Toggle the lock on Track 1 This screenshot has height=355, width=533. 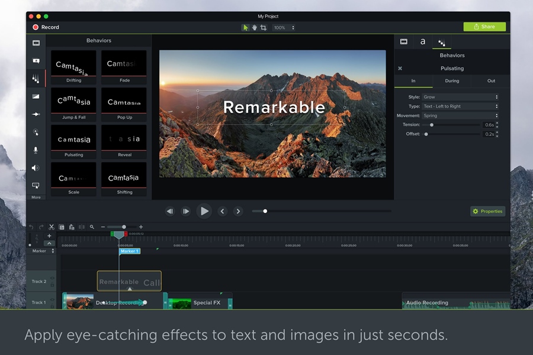(x=53, y=306)
